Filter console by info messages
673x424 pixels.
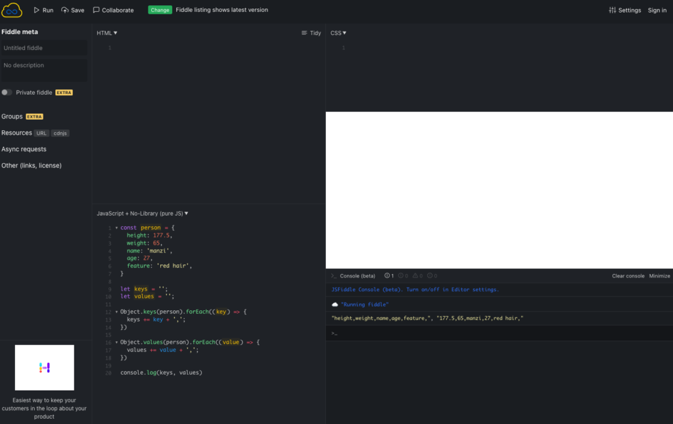click(x=401, y=275)
